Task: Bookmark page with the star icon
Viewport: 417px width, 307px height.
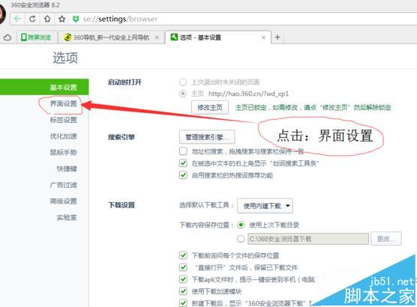Action: point(62,19)
